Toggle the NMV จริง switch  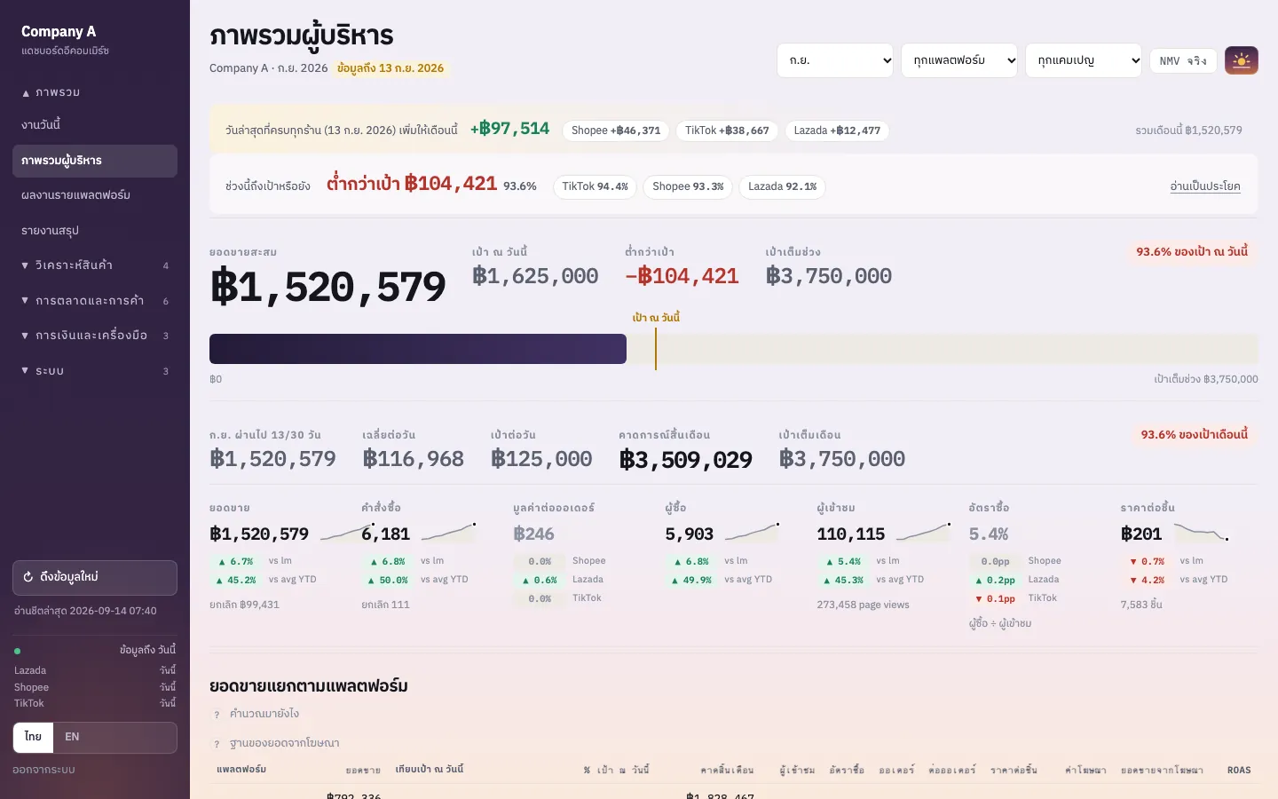coord(1183,60)
